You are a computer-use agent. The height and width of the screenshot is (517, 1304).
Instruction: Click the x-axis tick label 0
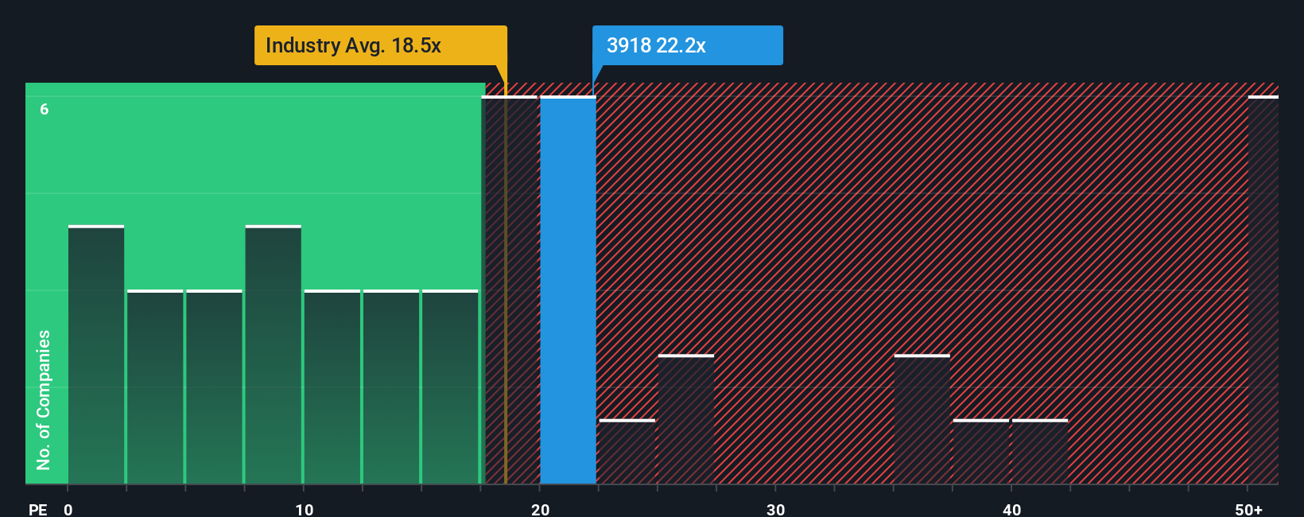coord(68,510)
